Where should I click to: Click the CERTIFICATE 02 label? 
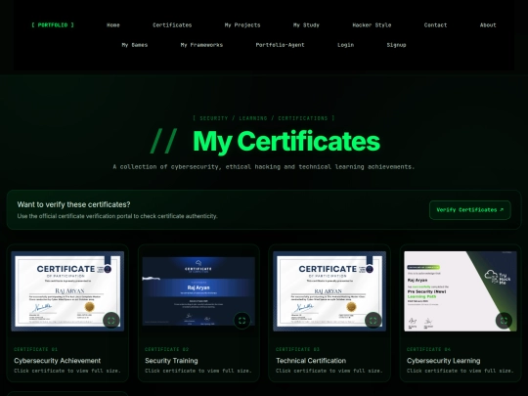[x=166, y=349]
